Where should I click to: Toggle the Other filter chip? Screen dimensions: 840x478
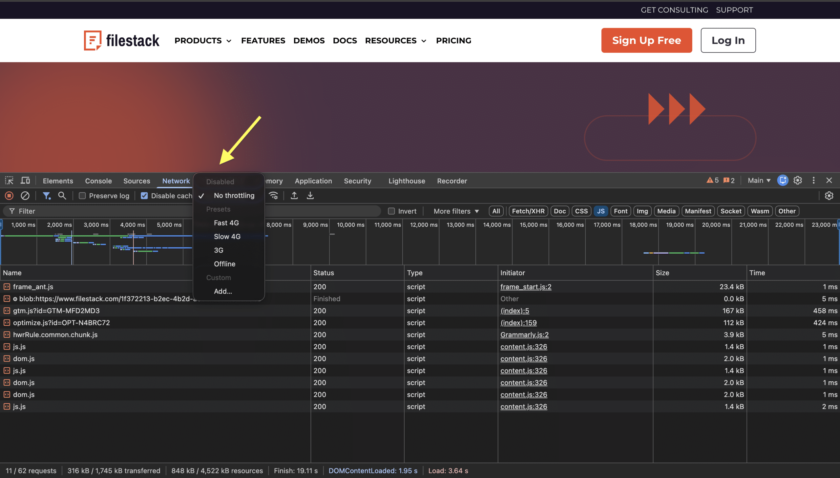click(x=787, y=211)
